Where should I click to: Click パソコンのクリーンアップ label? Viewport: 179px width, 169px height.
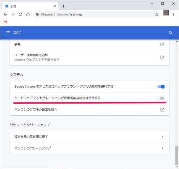point(33,148)
